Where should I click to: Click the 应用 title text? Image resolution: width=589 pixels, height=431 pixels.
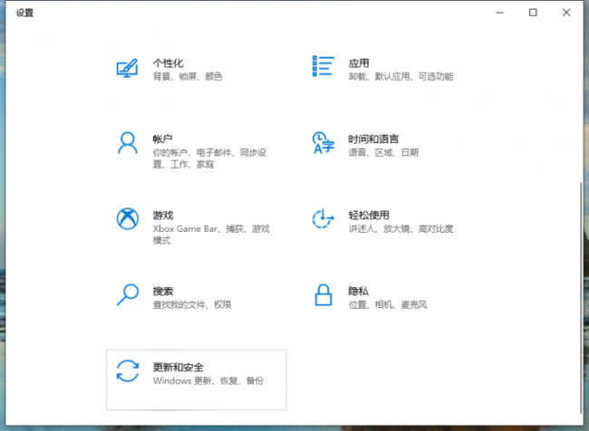pos(358,63)
